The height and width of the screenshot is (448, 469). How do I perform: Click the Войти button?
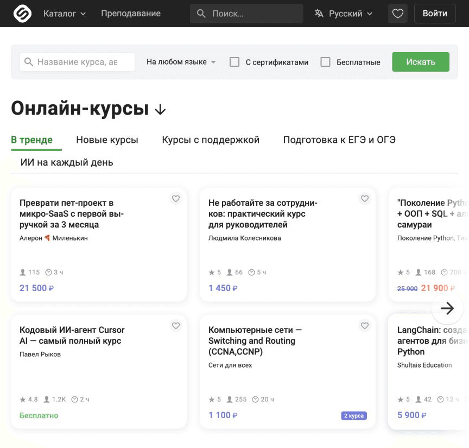pyautogui.click(x=435, y=14)
